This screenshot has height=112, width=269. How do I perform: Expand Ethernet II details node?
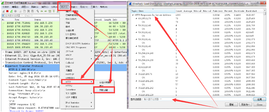[3, 56]
